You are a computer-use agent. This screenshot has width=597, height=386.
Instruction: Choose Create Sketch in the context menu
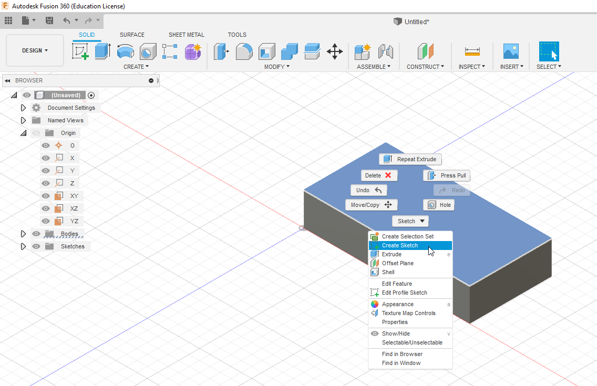(x=410, y=245)
